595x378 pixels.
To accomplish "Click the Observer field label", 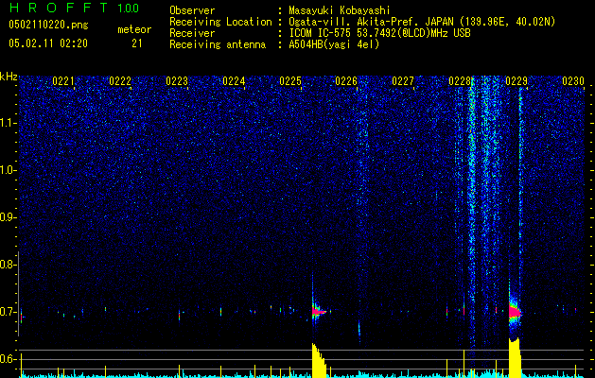I will 192,10.
